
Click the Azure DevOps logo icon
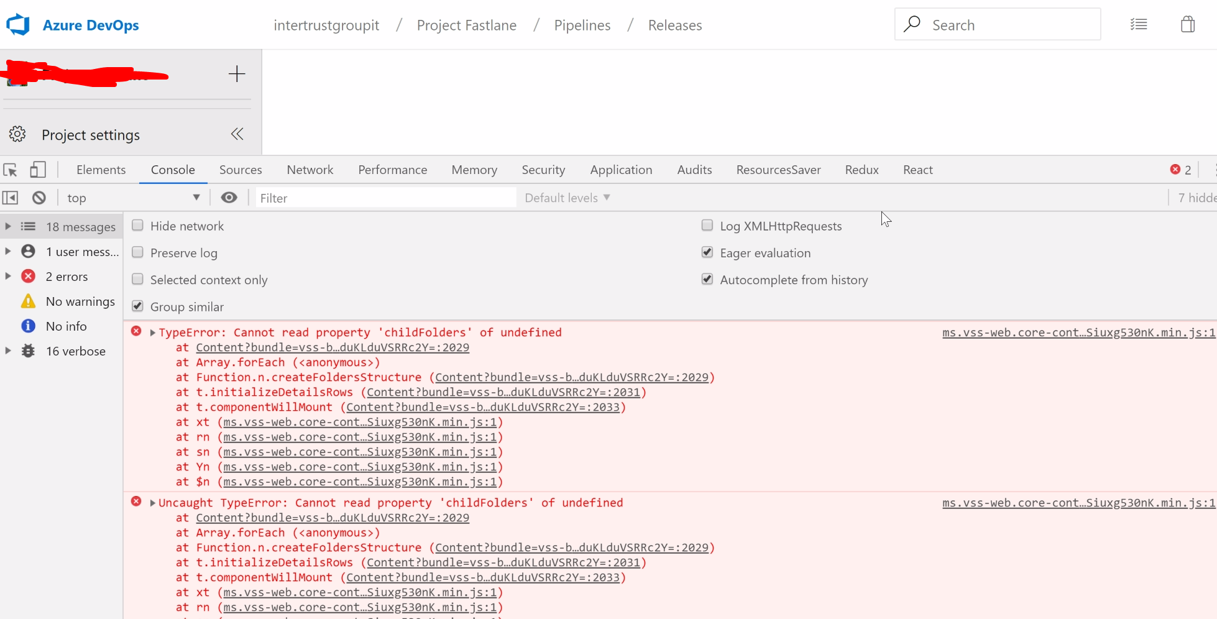pyautogui.click(x=18, y=25)
